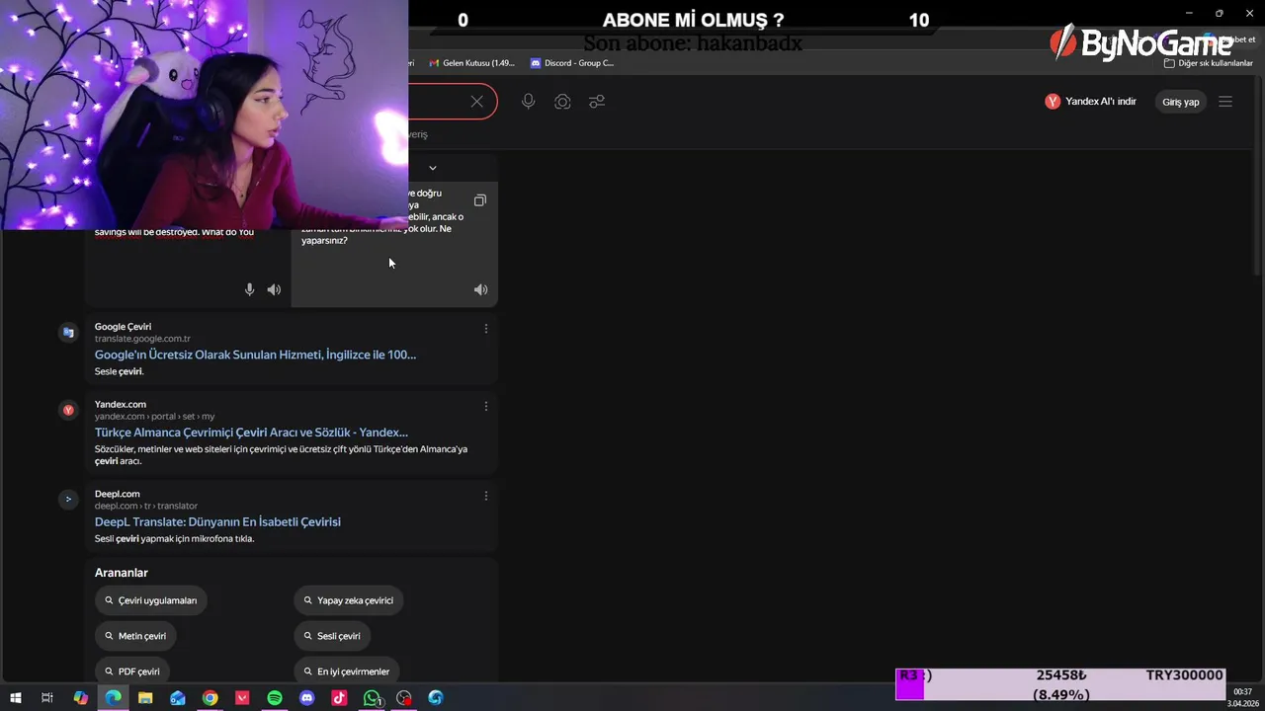
Task: Open DeepL Translate search result
Action: pyautogui.click(x=217, y=521)
